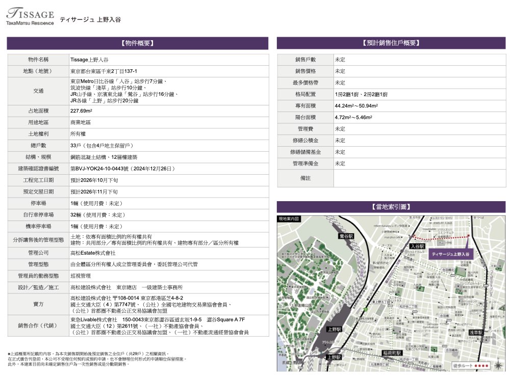This screenshot has width=514, height=385.
Task: Click the Tissage TakaMatsu Residence logo
Action: tap(30, 16)
